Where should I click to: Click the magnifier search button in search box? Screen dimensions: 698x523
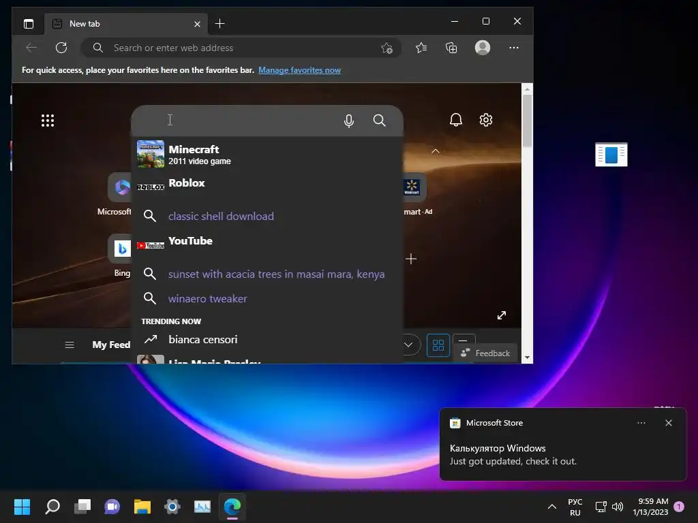pos(379,121)
